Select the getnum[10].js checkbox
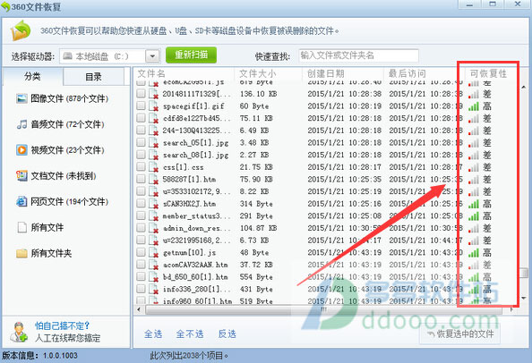 pos(141,252)
